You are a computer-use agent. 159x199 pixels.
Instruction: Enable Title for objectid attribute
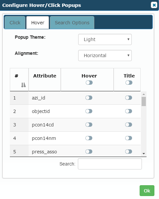pos(128,111)
